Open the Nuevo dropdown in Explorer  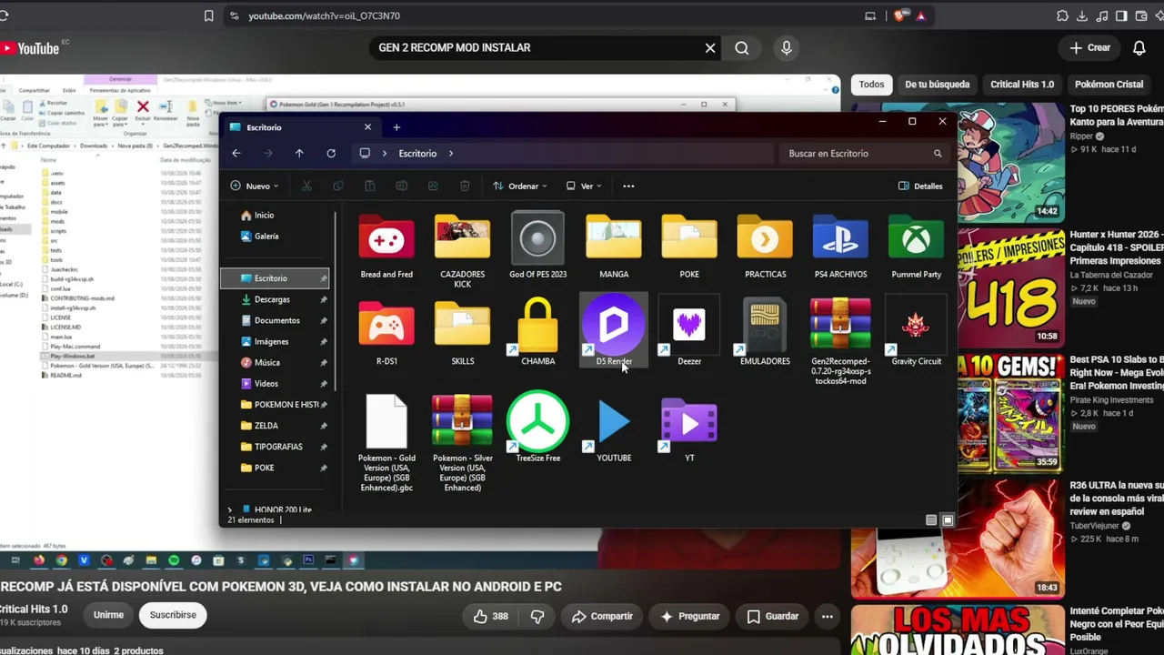[x=254, y=186]
